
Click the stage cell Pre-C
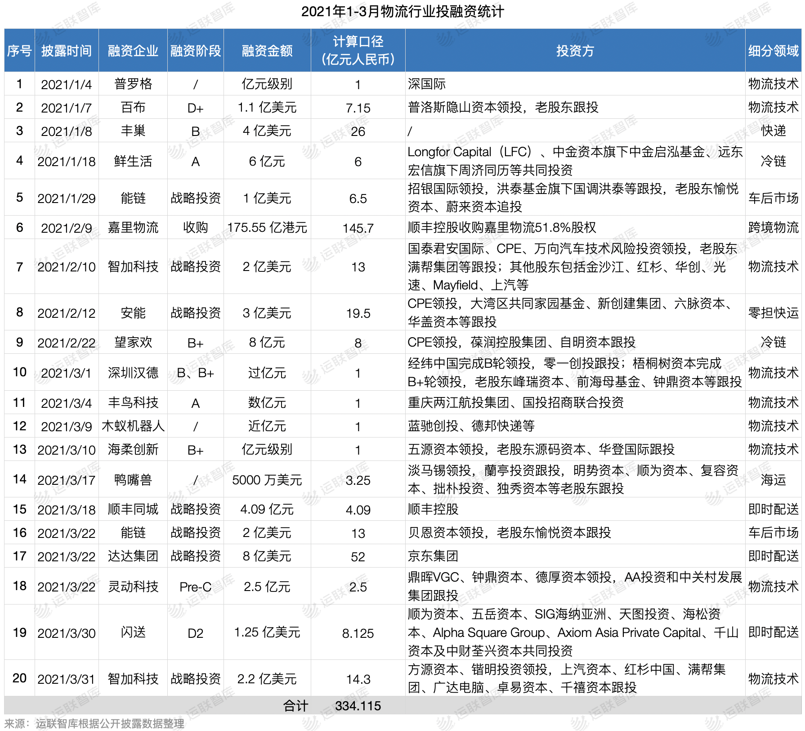pyautogui.click(x=196, y=587)
